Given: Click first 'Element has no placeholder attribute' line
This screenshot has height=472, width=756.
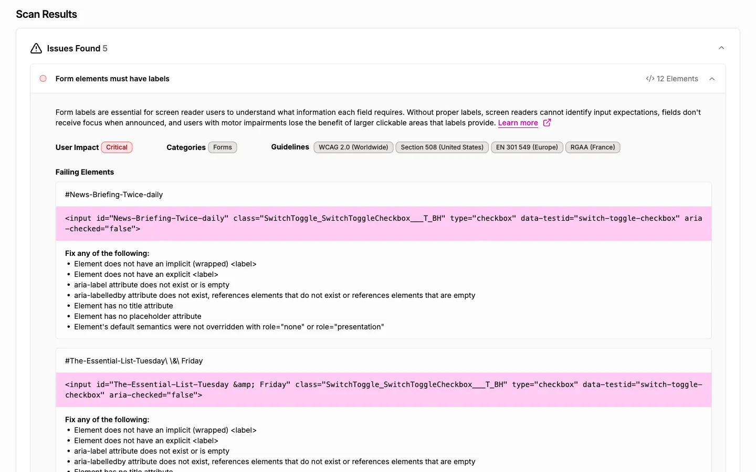Looking at the screenshot, I should click(138, 316).
